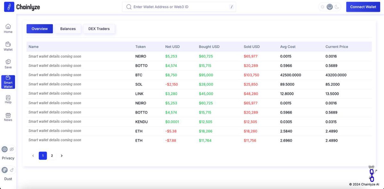Switch to light theme sun icon
This screenshot has width=384, height=189.
pyautogui.click(x=322, y=7)
